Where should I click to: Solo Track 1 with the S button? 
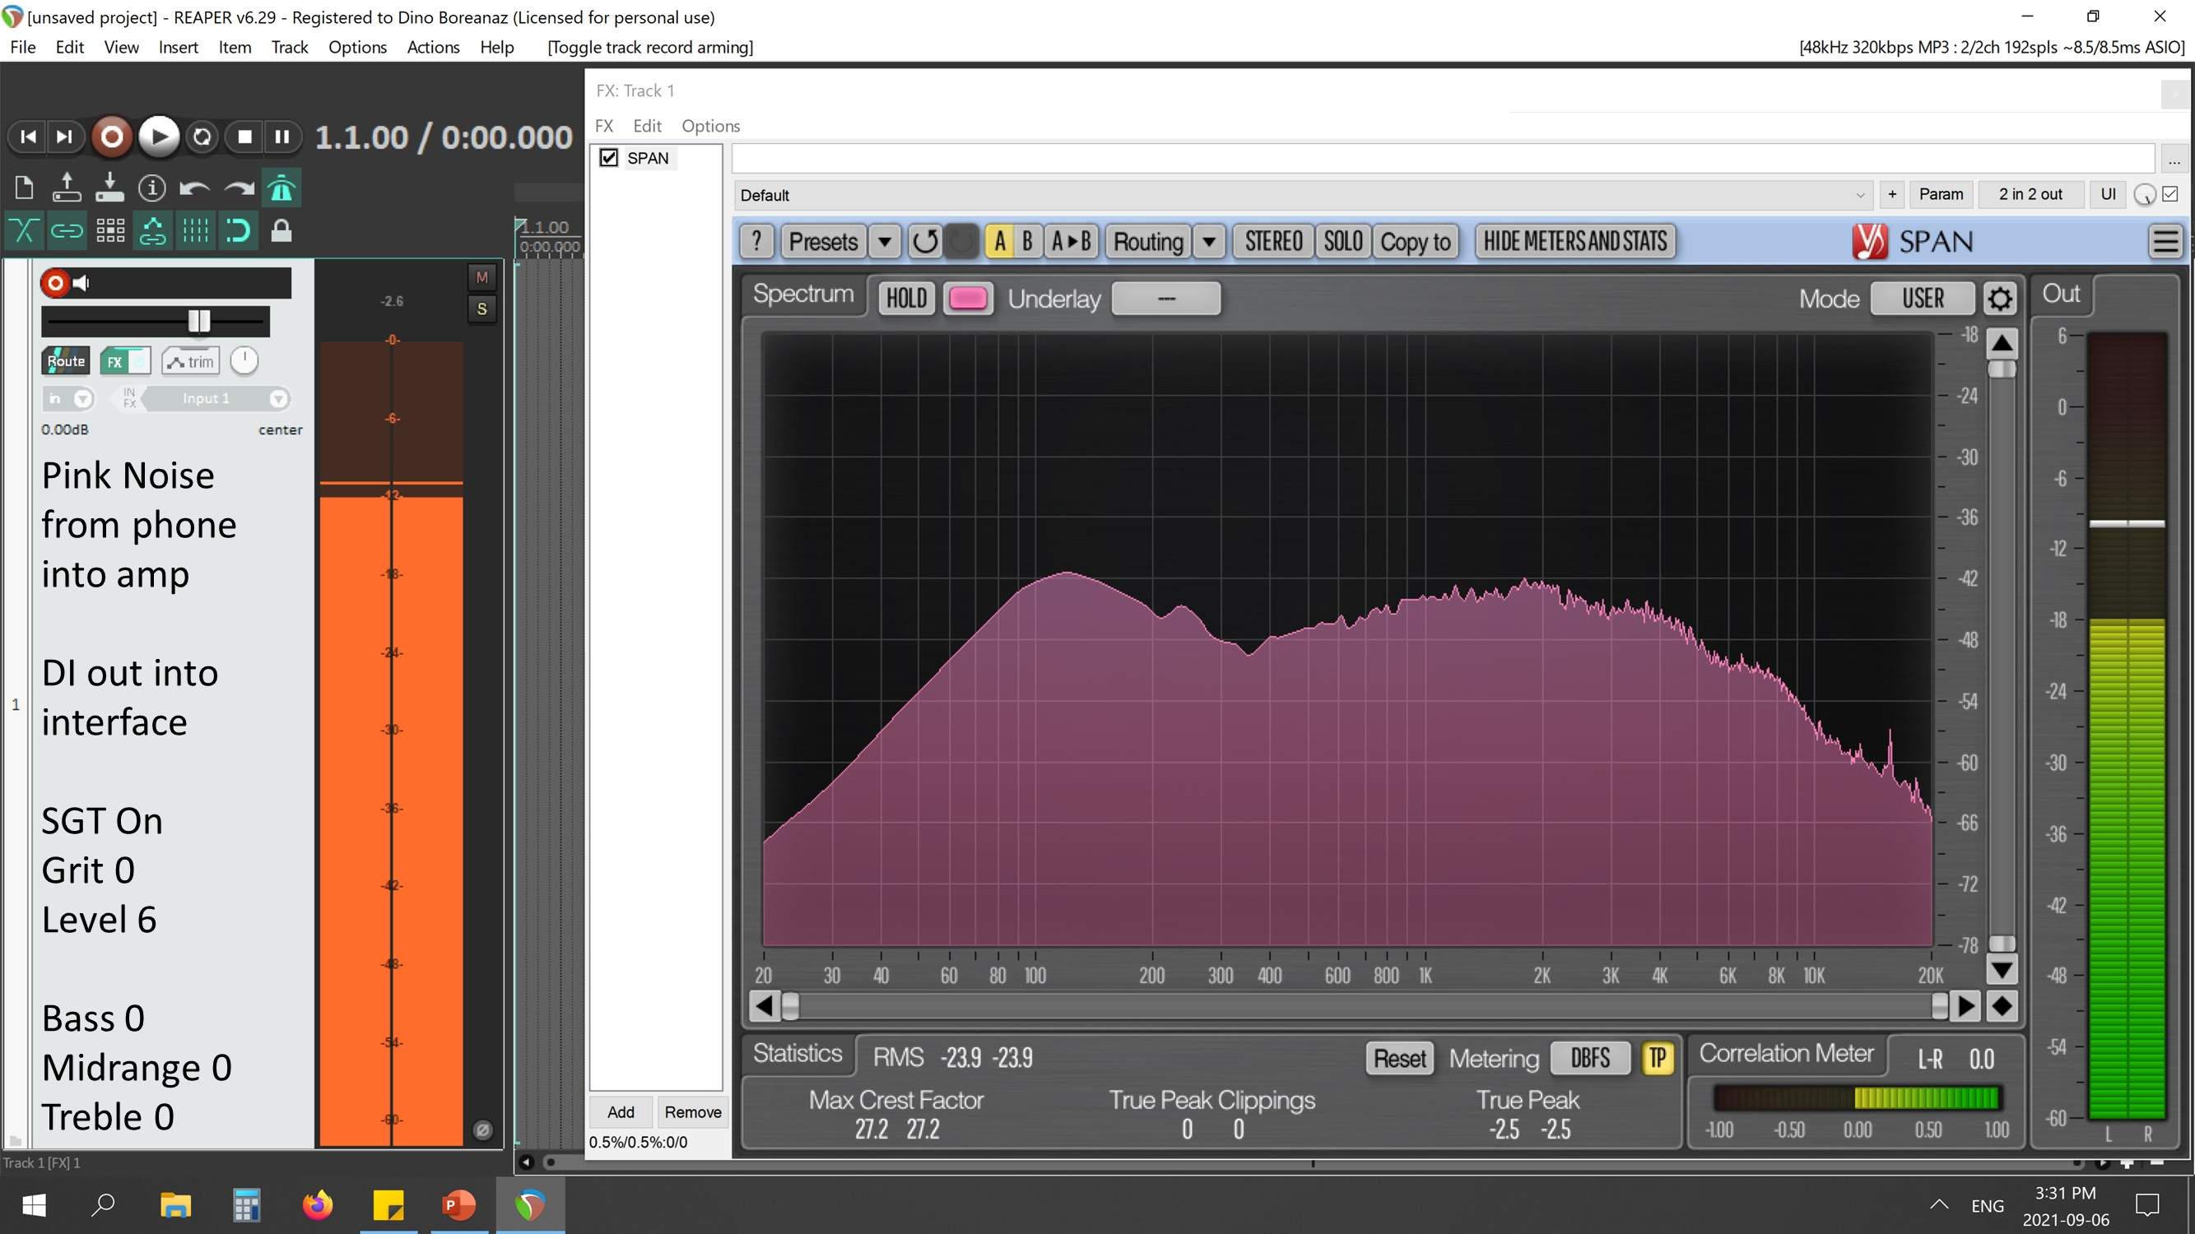(x=482, y=308)
